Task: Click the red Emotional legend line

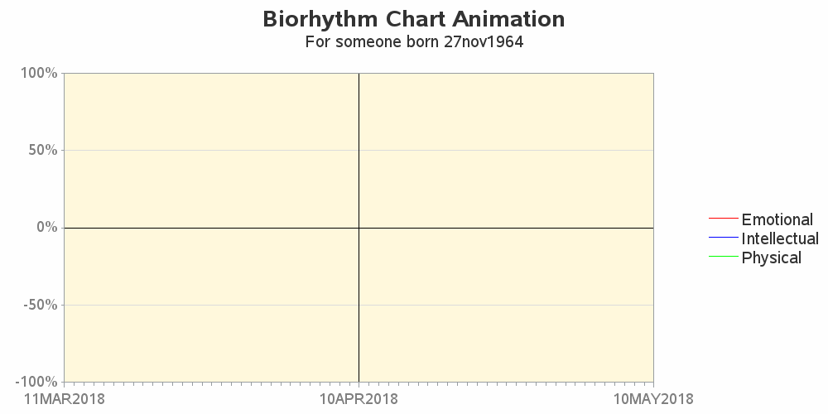Action: pyautogui.click(x=723, y=218)
